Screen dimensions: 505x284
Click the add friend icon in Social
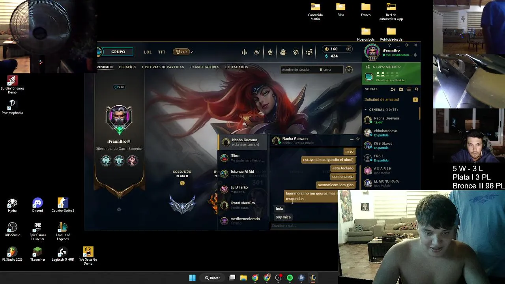(x=393, y=89)
